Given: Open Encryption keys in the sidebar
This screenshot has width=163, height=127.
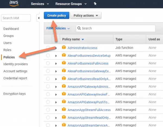Looking at the screenshot, I should pyautogui.click(x=14, y=94).
